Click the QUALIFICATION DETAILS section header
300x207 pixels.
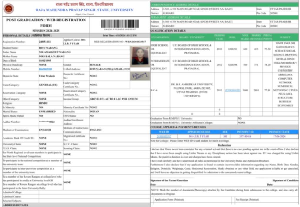pos(168,31)
